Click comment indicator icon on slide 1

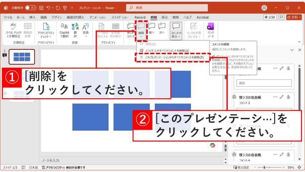[x=4, y=55]
